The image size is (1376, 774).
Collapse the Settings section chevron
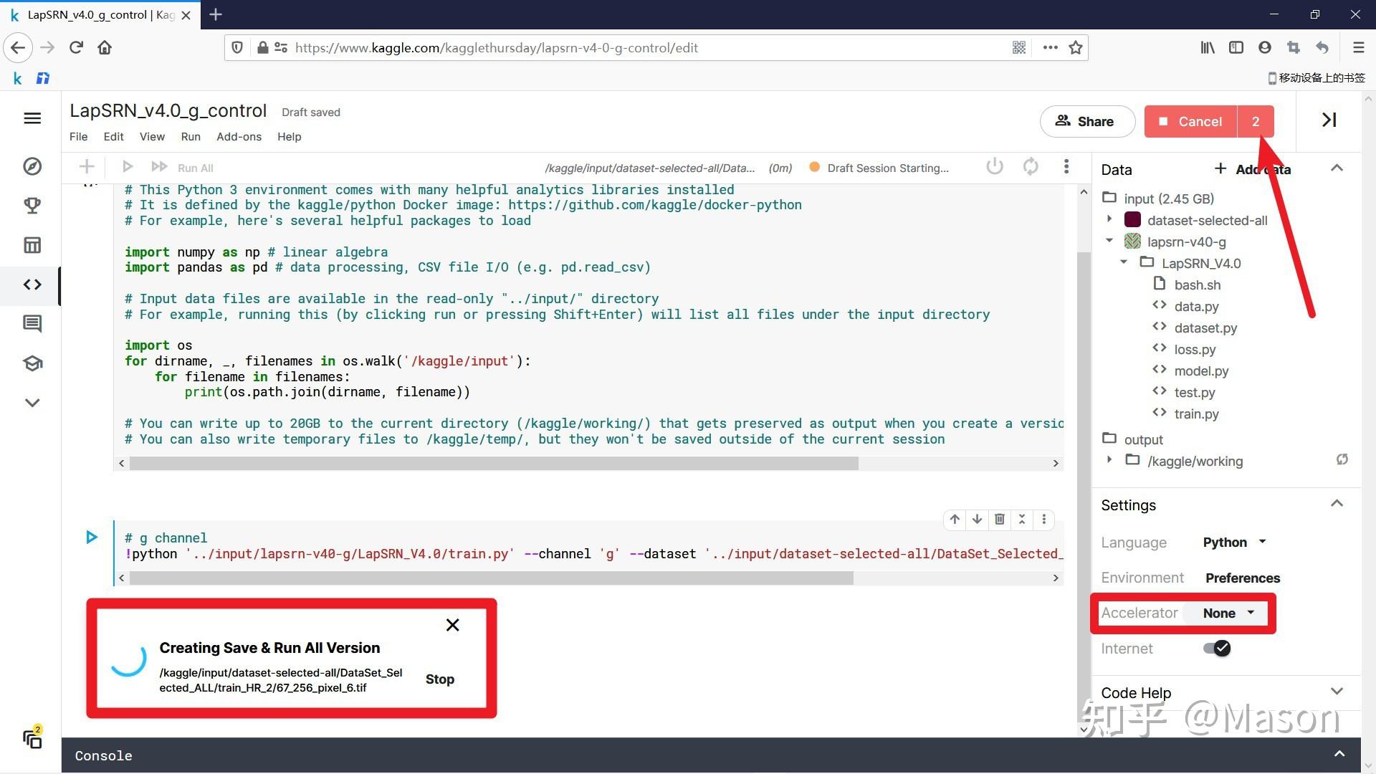[1337, 504]
